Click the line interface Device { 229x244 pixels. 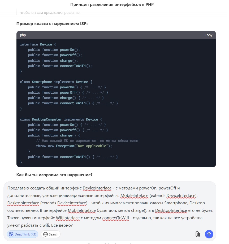(38, 44)
